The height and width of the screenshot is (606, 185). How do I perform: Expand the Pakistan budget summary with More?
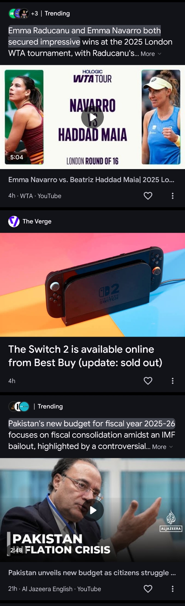click(x=162, y=447)
